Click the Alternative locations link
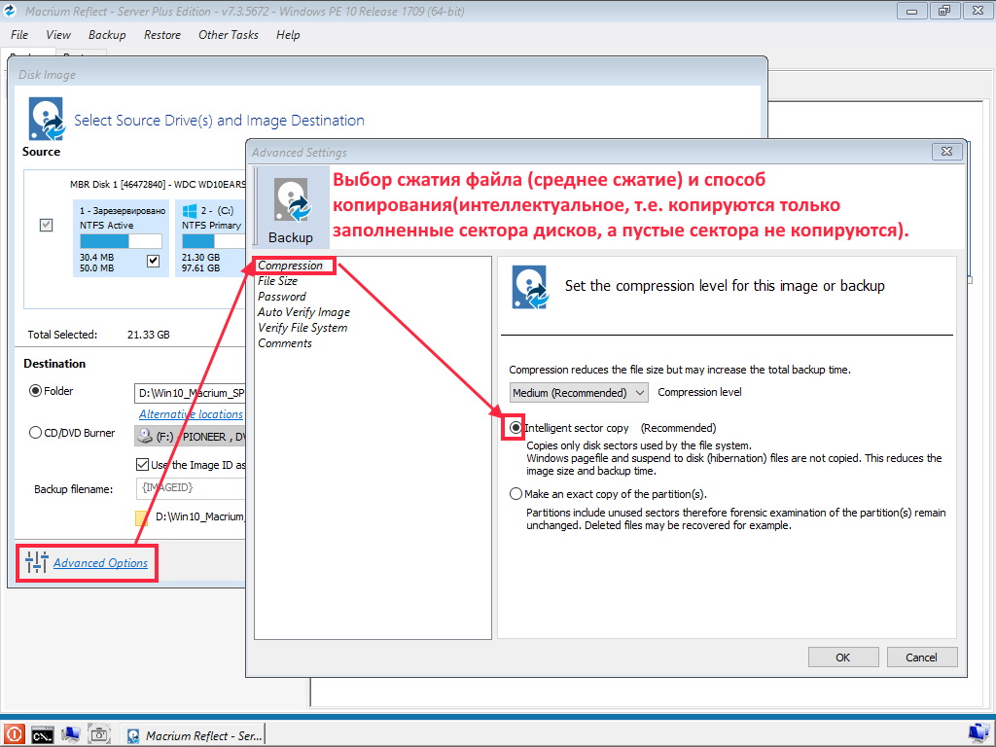The image size is (996, 747). (x=192, y=414)
